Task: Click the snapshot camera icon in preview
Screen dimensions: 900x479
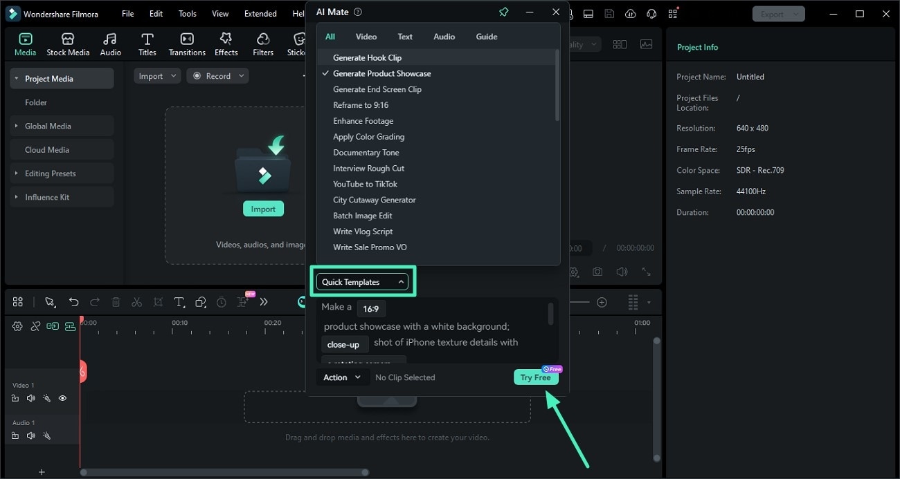Action: [597, 272]
